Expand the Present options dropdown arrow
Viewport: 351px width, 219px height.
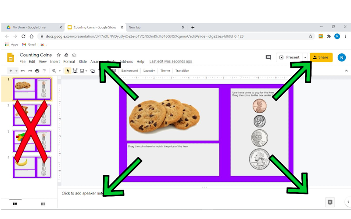point(305,57)
